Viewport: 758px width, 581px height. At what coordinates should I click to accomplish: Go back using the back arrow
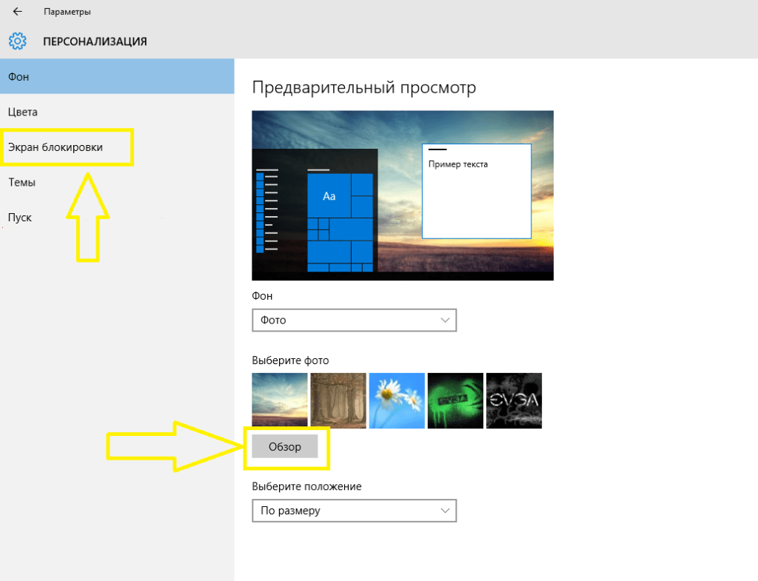click(x=18, y=11)
